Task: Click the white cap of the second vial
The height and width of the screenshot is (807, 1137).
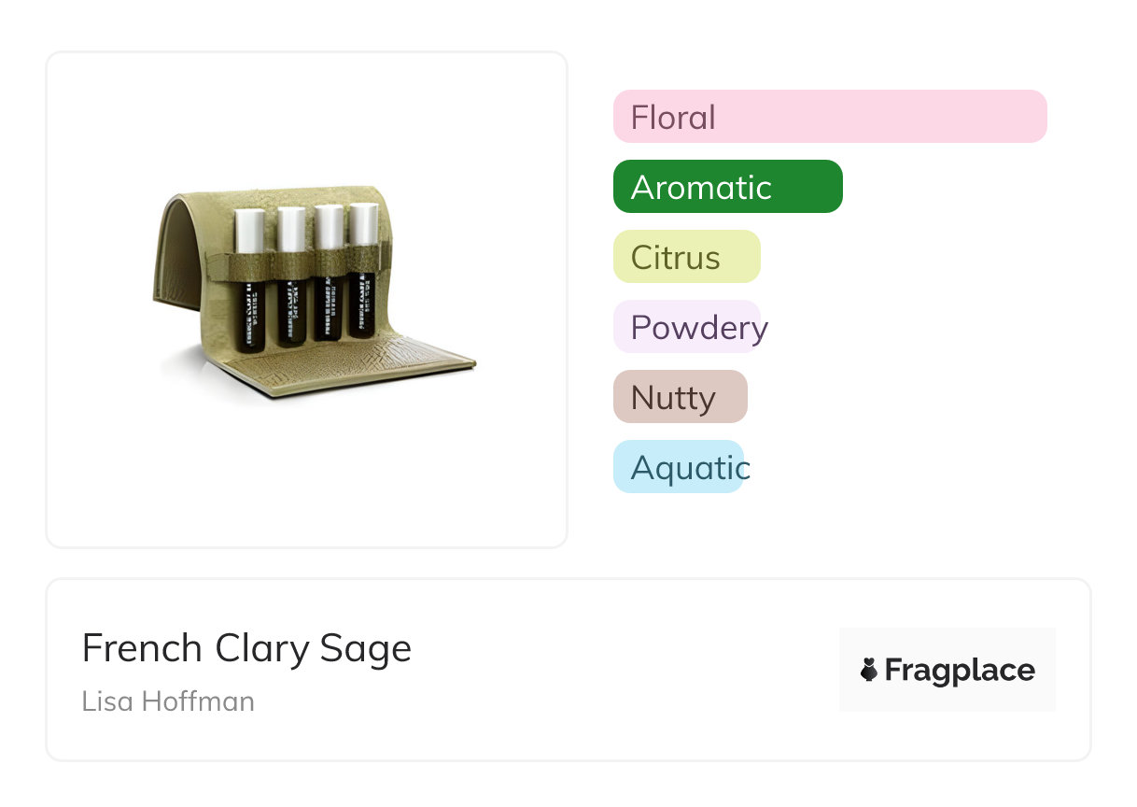Action: pyautogui.click(x=291, y=229)
